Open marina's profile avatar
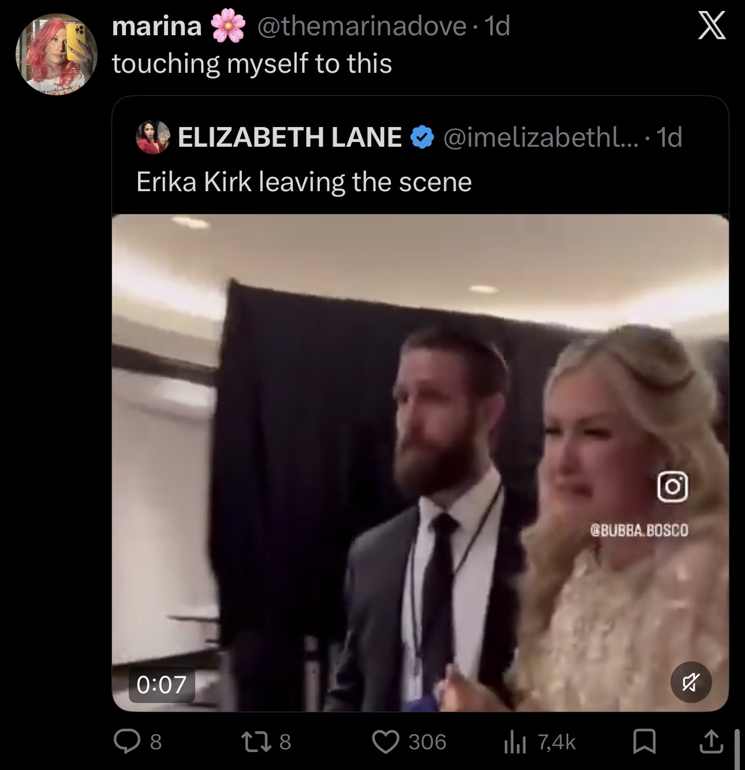The height and width of the screenshot is (770, 745). (56, 54)
